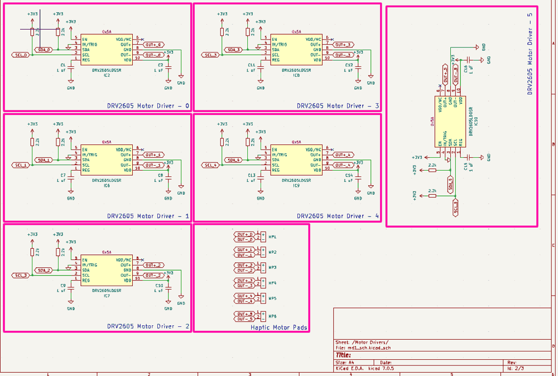The image size is (558, 376).
Task: Select capacitor C12 symbol
Action: click(x=358, y=68)
